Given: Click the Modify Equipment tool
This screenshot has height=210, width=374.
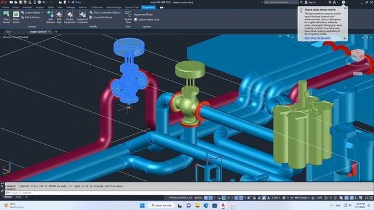Looking at the screenshot, I should [x=70, y=17].
